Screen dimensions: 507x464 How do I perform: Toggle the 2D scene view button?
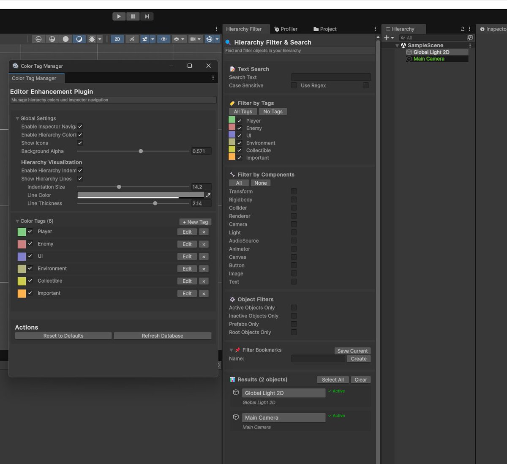pyautogui.click(x=117, y=39)
